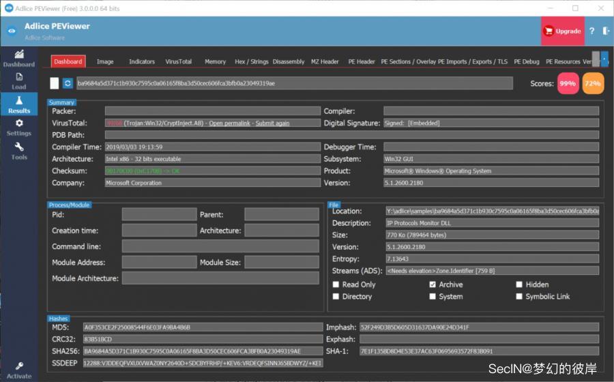
Task: Click the Command line field
Action: pyautogui.click(x=220, y=246)
